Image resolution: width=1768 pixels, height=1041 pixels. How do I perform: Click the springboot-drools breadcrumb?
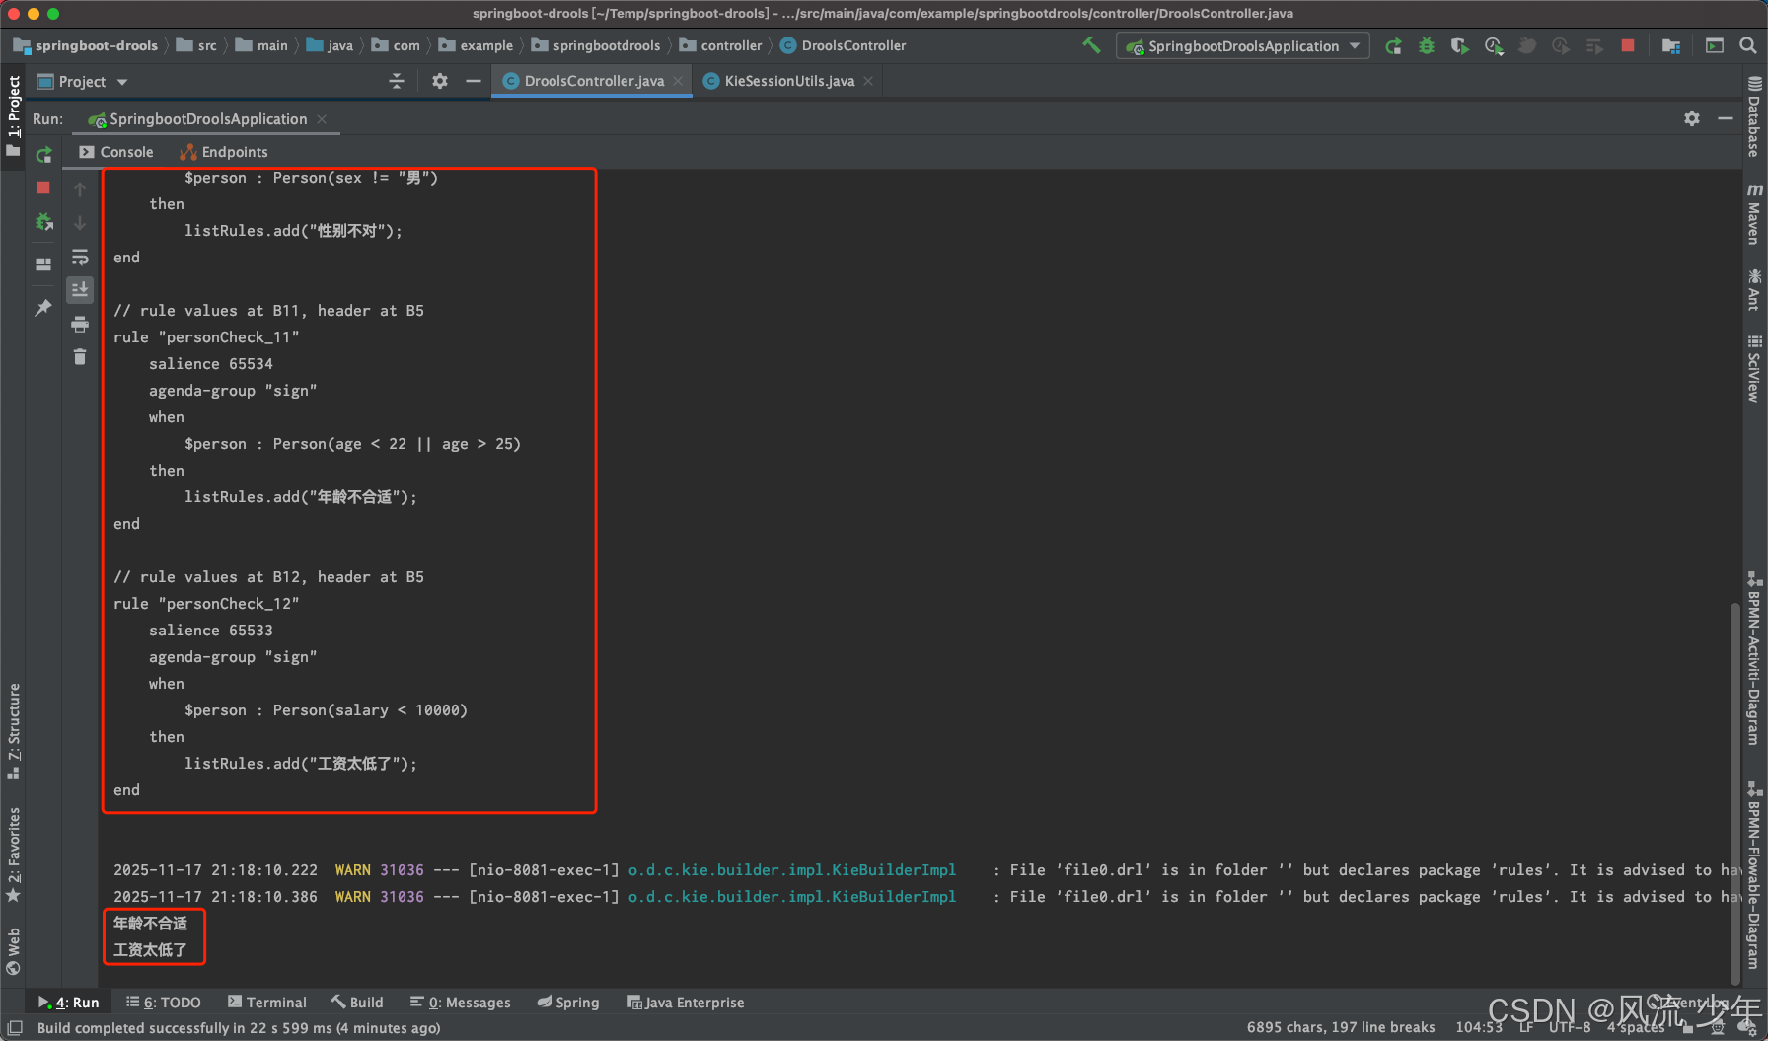point(86,45)
